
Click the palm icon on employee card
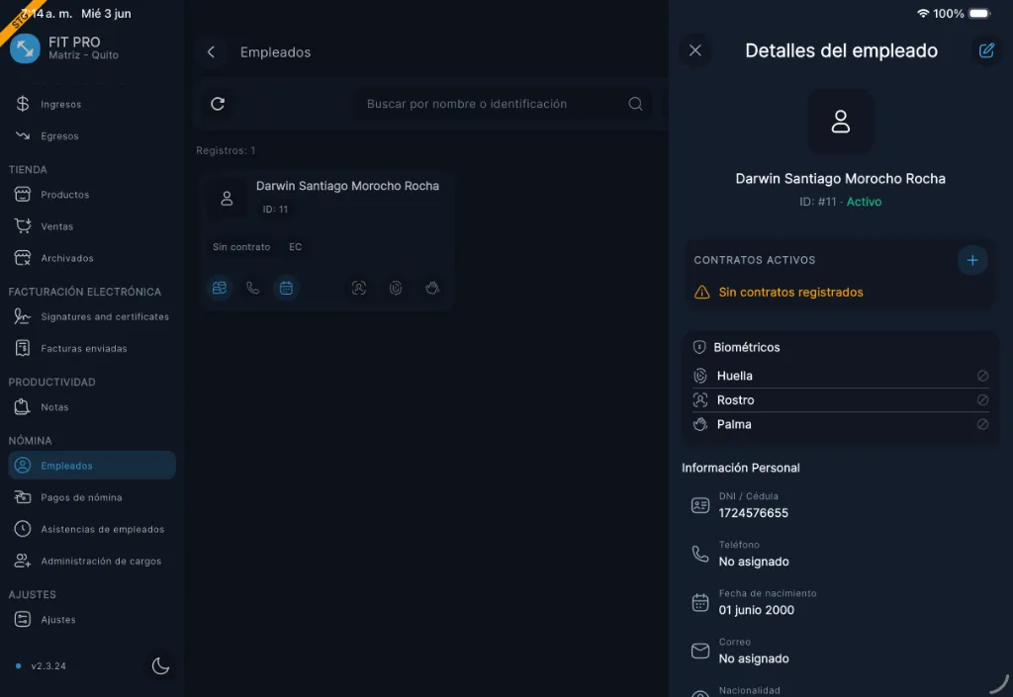[432, 288]
